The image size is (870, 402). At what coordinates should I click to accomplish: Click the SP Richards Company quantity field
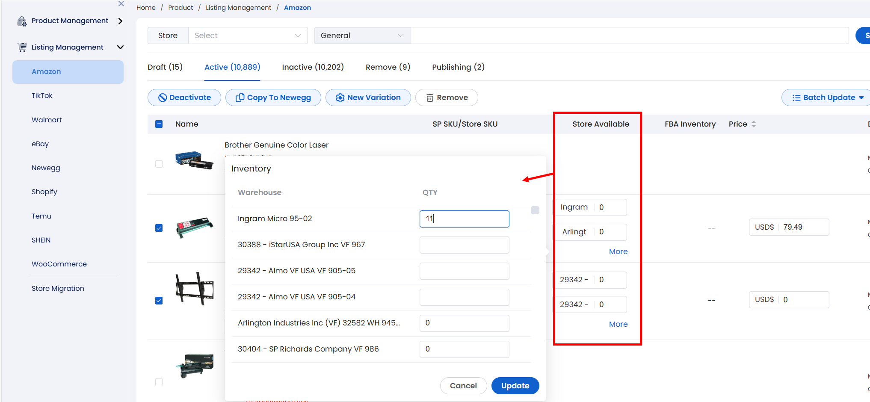point(465,349)
